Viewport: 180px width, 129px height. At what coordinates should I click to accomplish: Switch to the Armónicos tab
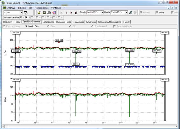coord(91,22)
